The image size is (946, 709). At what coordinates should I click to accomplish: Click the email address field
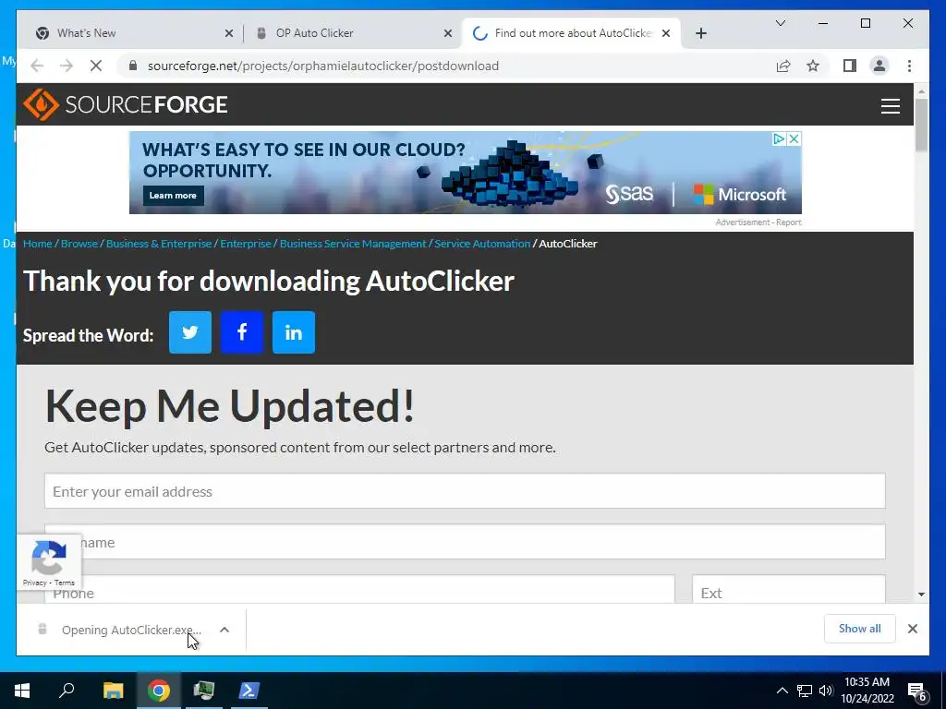465,491
